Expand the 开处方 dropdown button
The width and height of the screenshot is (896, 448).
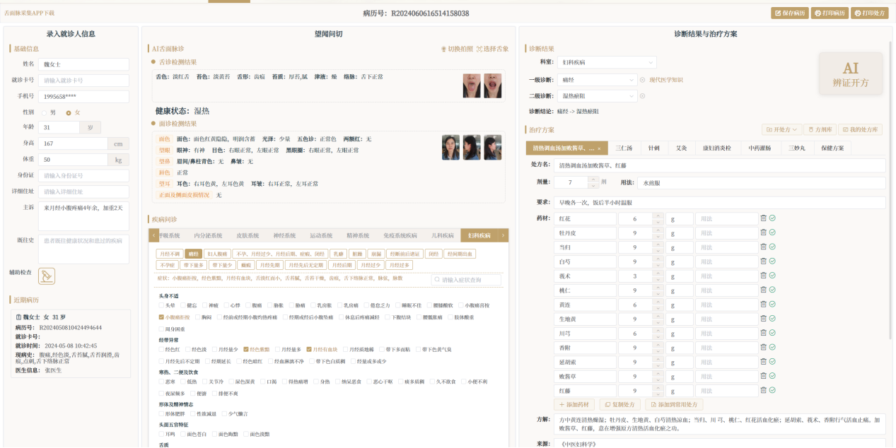tap(782, 129)
